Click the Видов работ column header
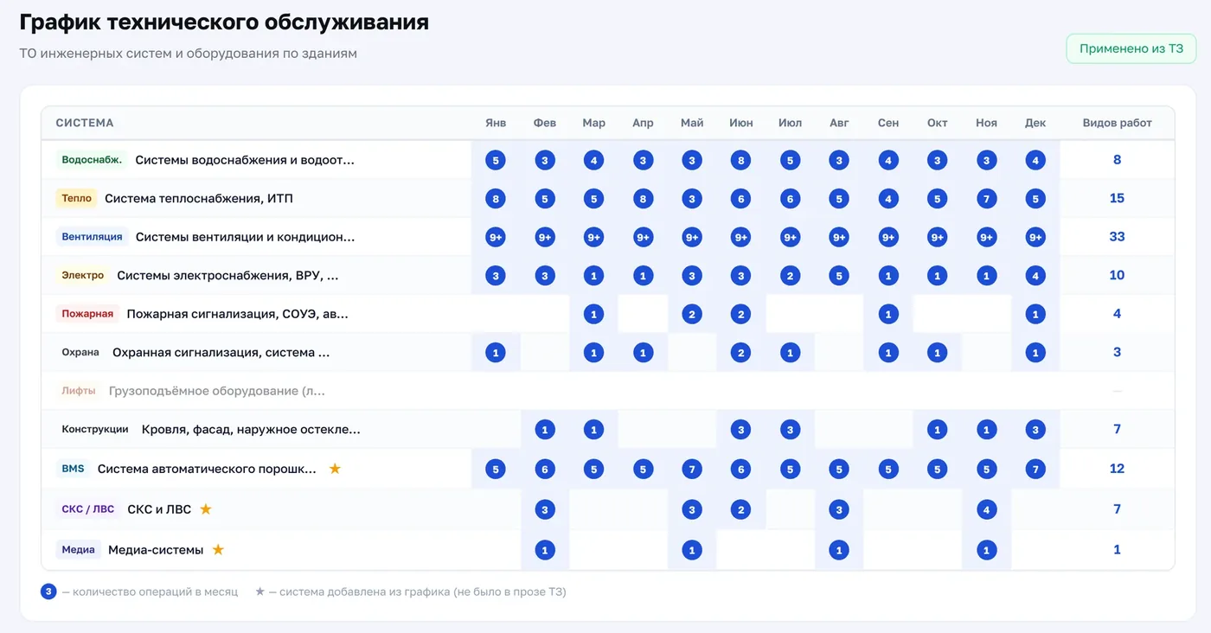Screen dimensions: 1211x633 click(x=1117, y=123)
